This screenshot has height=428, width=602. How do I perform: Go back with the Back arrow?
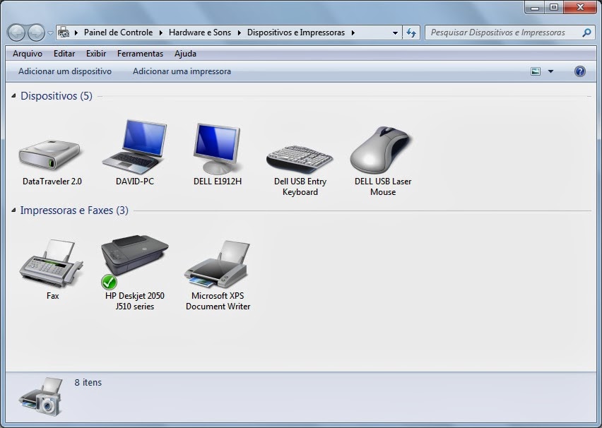16,32
